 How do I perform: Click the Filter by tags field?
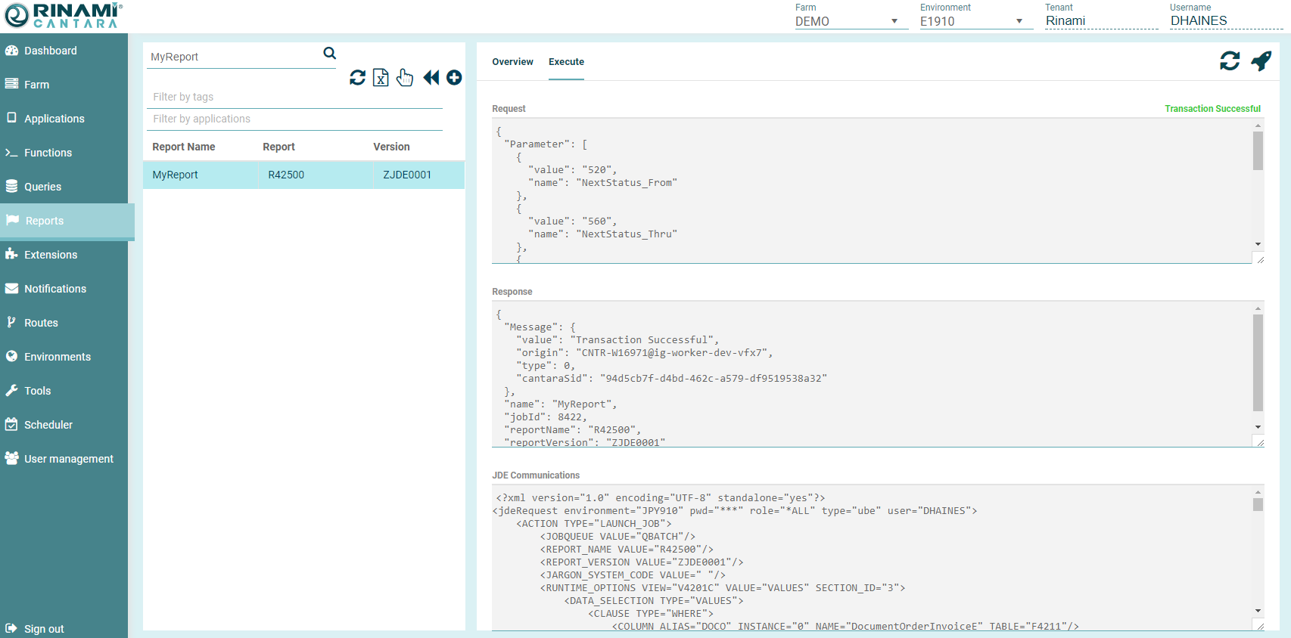(x=294, y=97)
